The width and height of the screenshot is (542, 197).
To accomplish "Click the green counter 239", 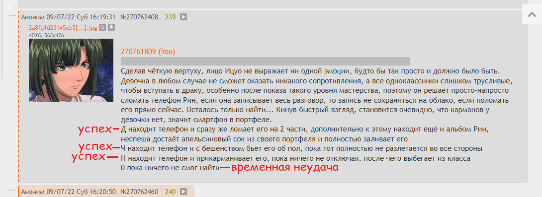I will 171,17.
